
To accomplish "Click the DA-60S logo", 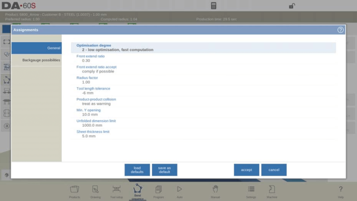I will [19, 6].
